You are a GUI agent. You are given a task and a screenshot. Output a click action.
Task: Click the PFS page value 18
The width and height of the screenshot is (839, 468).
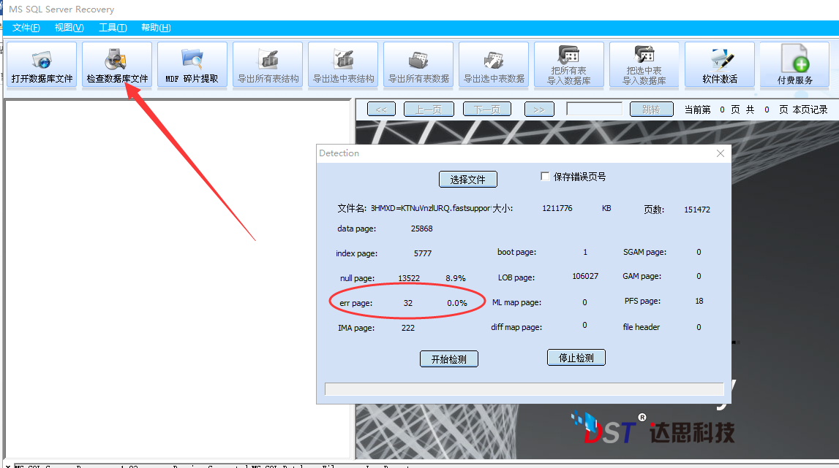click(x=699, y=302)
